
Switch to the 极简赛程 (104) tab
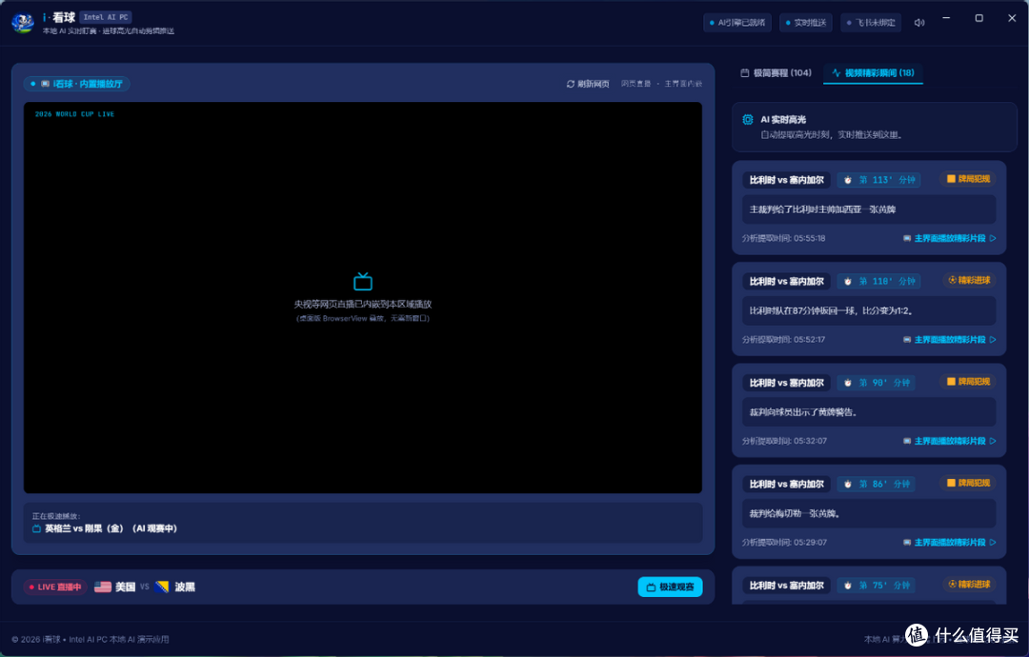click(x=776, y=72)
